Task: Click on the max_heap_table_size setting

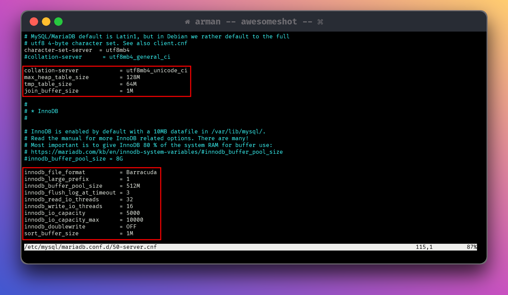Action: (56, 77)
